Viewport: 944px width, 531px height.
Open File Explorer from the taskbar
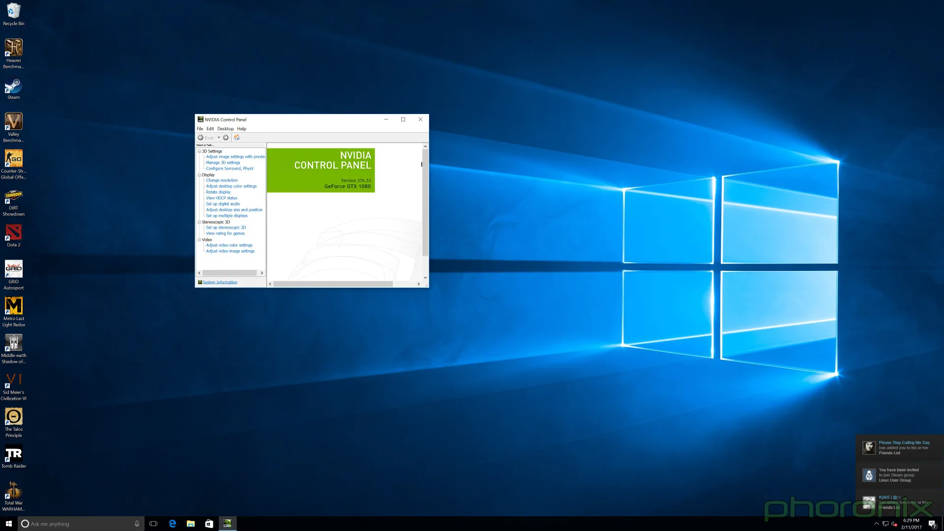click(x=190, y=524)
